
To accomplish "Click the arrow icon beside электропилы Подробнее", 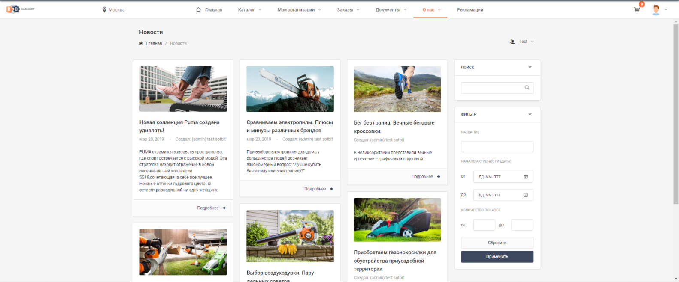I will (331, 189).
